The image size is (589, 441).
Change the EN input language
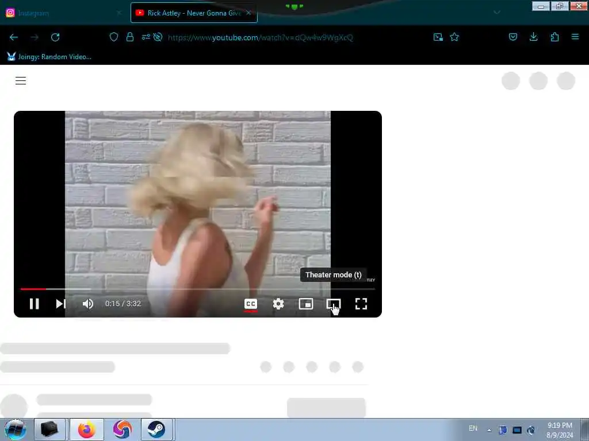click(x=473, y=428)
